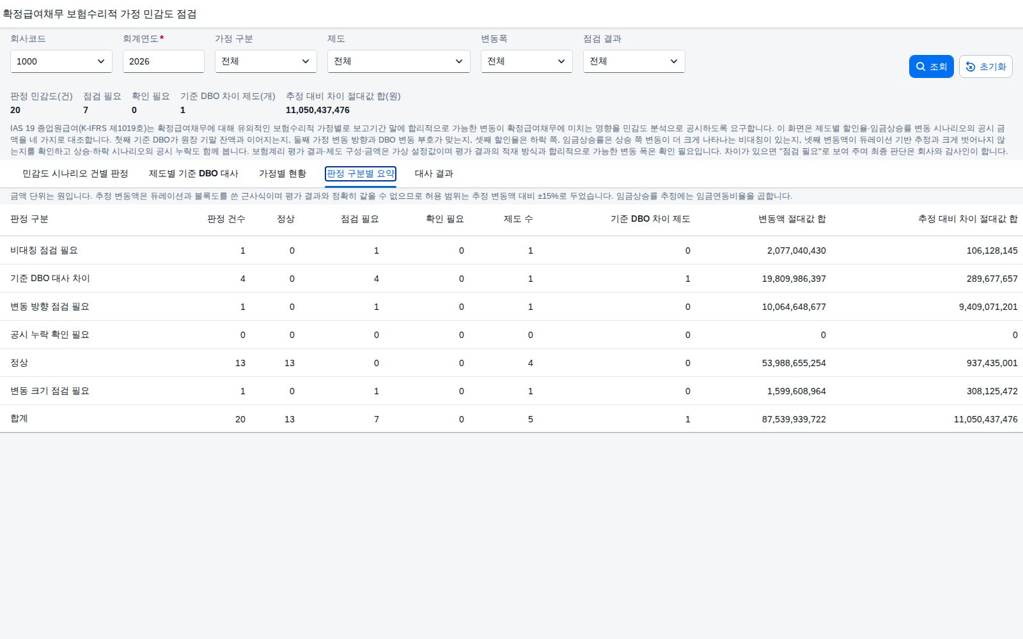
Task: Select the 판정 구분별 요약 tab
Action: [361, 174]
